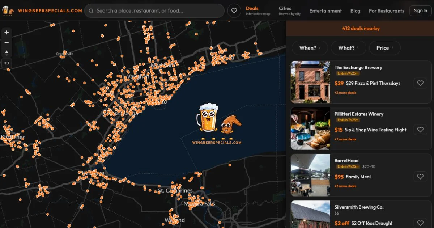Click BarrelHead restaurant title
434x228 pixels.
346,161
